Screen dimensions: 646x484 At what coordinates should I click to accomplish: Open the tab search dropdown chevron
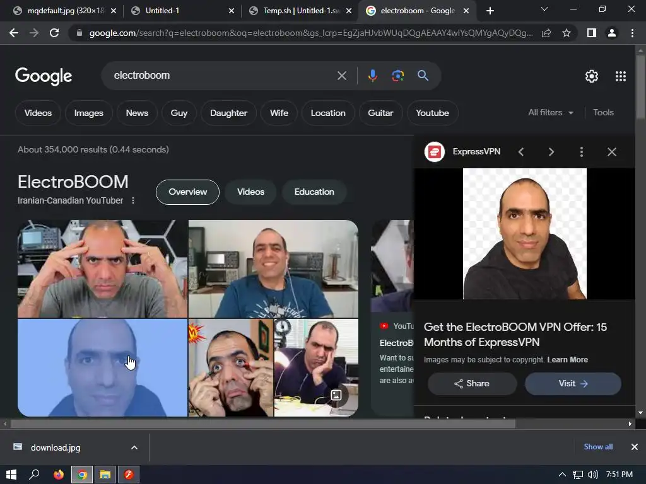point(544,9)
